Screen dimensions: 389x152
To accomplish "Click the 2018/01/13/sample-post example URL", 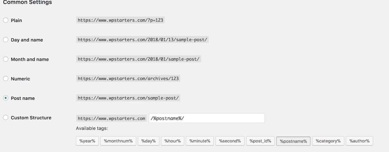I will click(143, 40).
